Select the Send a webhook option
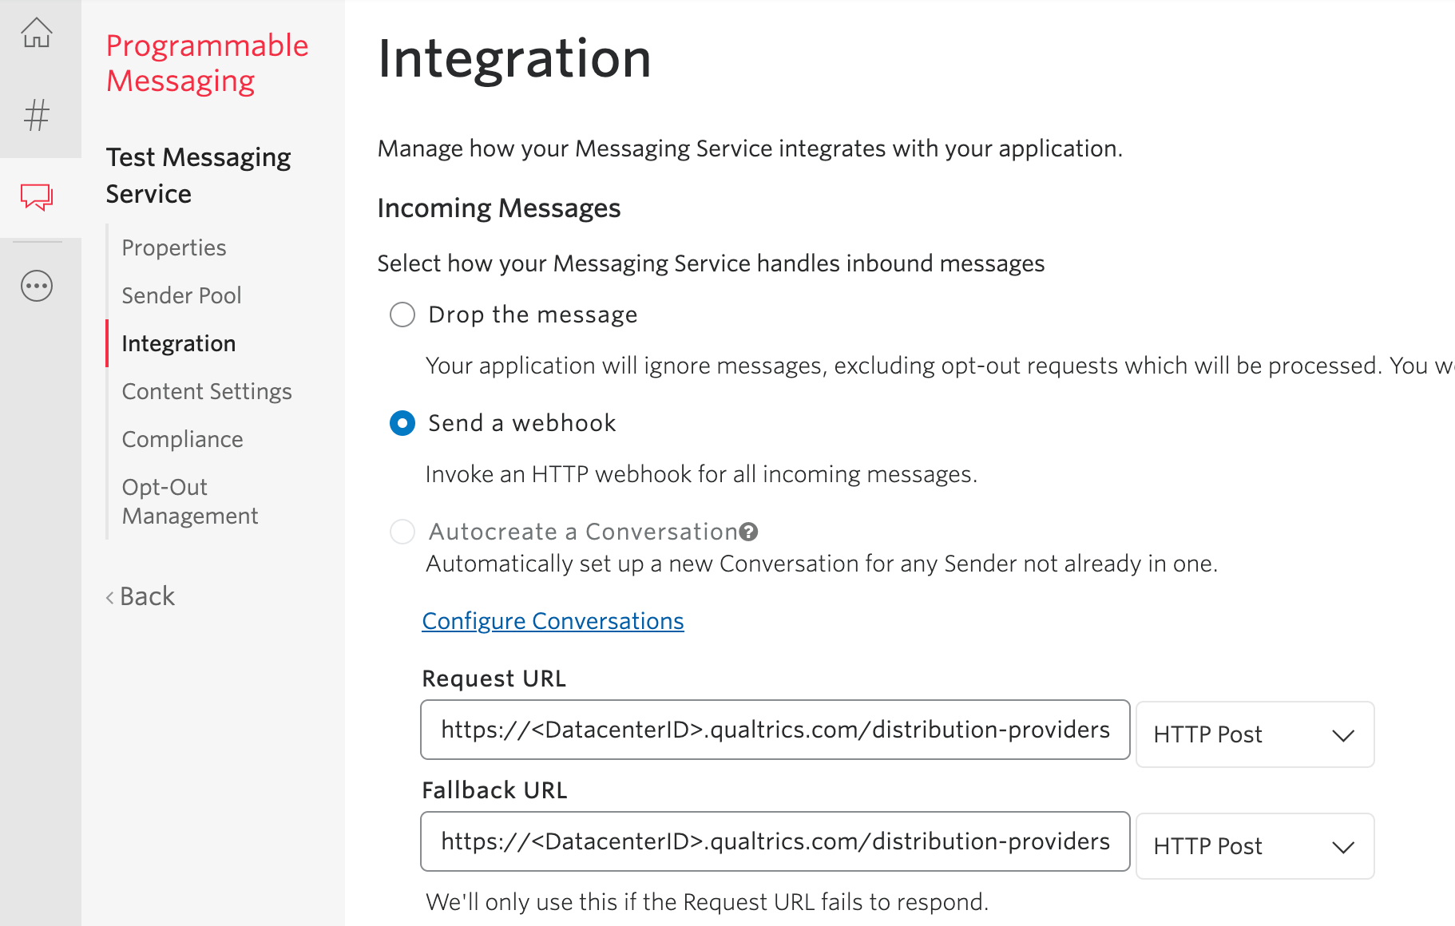The width and height of the screenshot is (1455, 926). pos(402,423)
